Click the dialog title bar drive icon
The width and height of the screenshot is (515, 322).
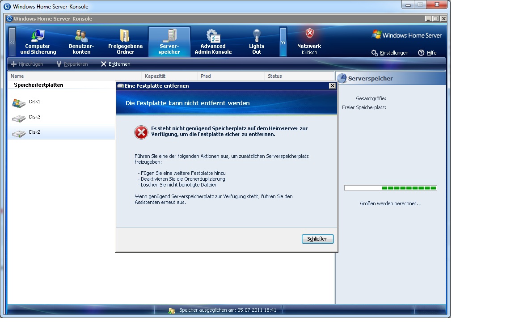[121, 86]
